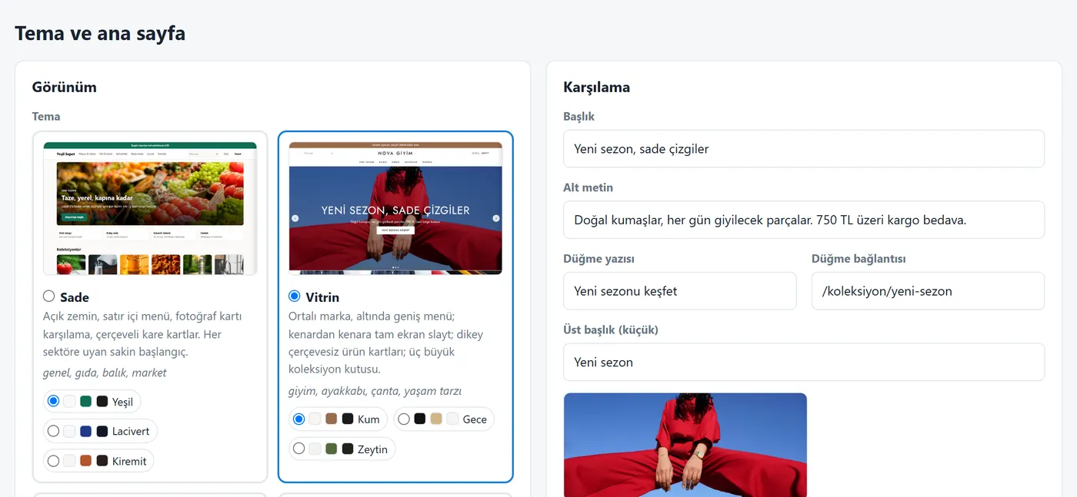Click the Görünüm section heading

pos(65,87)
